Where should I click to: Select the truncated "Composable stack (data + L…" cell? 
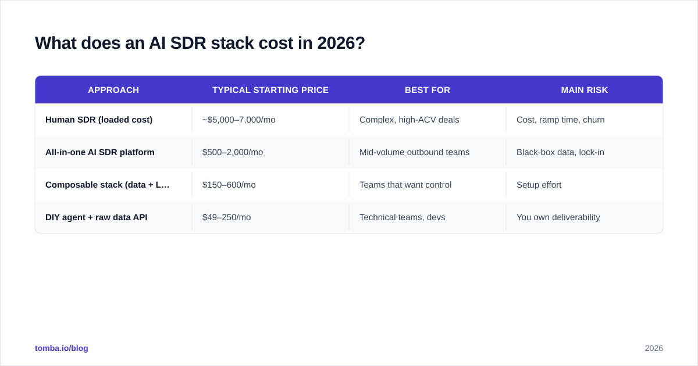click(113, 185)
